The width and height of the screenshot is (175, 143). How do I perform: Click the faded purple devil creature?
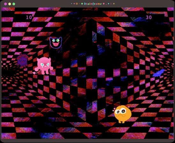22,60
